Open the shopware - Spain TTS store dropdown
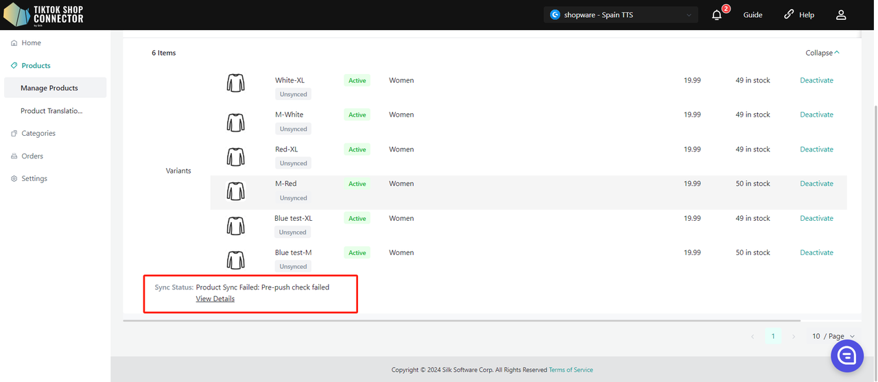The height and width of the screenshot is (382, 878). click(621, 15)
